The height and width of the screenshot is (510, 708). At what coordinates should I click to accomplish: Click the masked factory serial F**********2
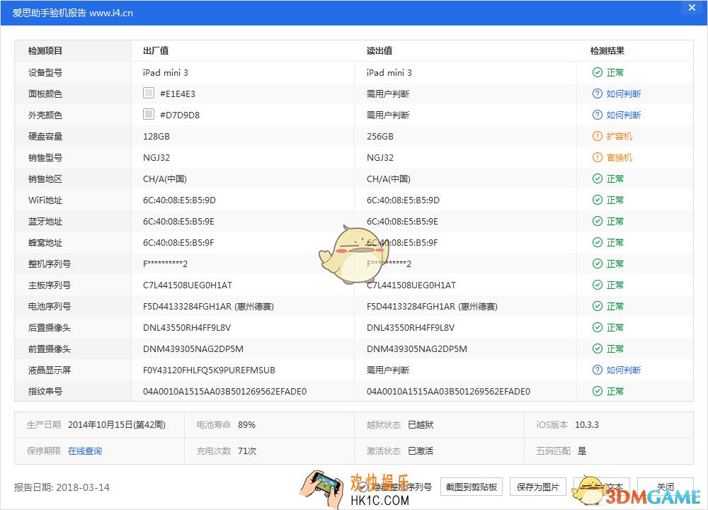point(165,263)
